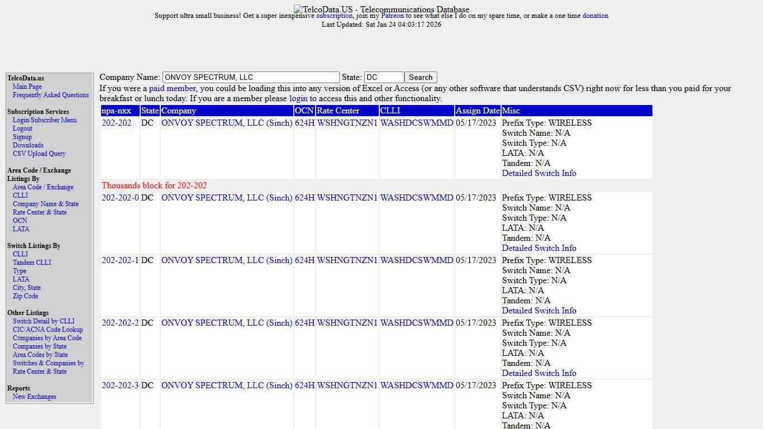Open the Main Page link
Image resolution: width=763 pixels, height=429 pixels.
click(27, 87)
